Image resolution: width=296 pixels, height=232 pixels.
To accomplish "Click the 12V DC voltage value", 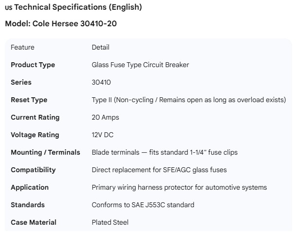I will [102, 135].
